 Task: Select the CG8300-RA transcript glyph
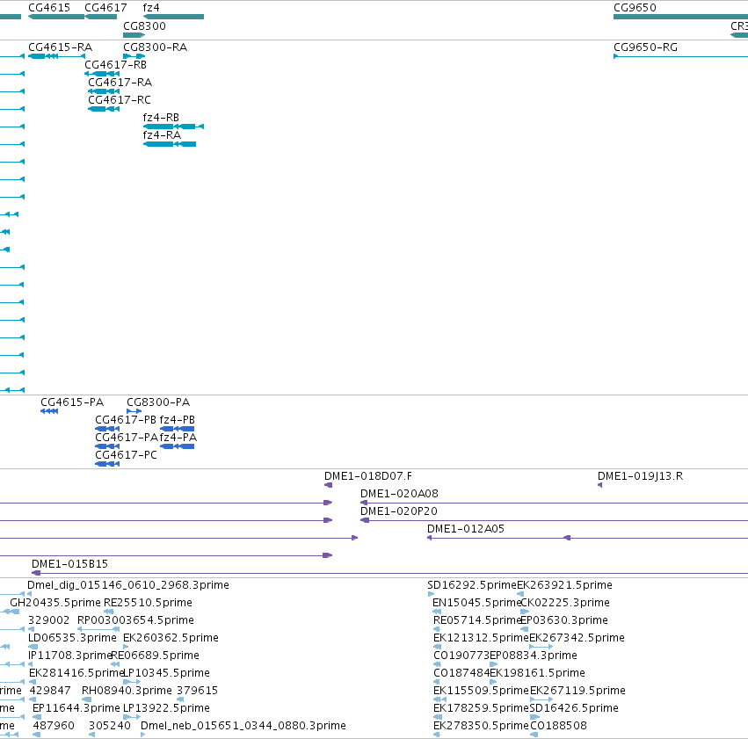click(x=134, y=56)
